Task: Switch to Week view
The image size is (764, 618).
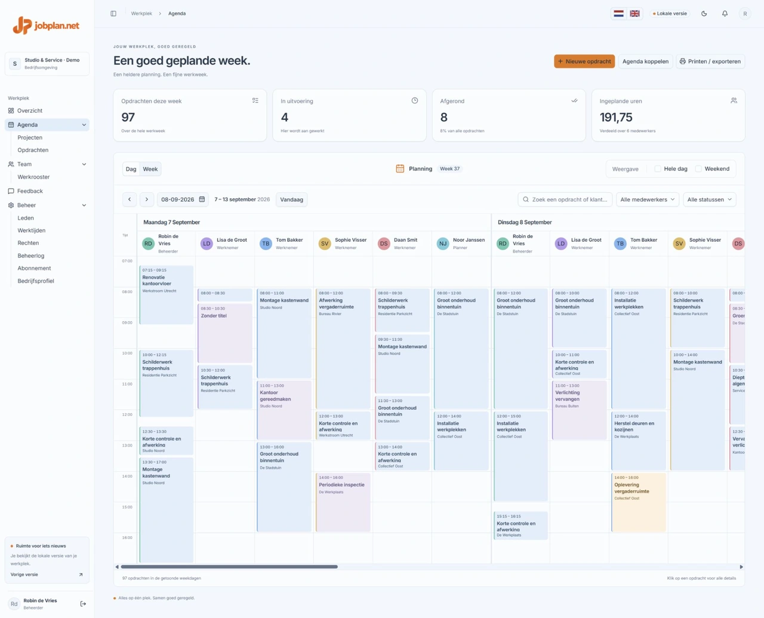Action: tap(150, 169)
